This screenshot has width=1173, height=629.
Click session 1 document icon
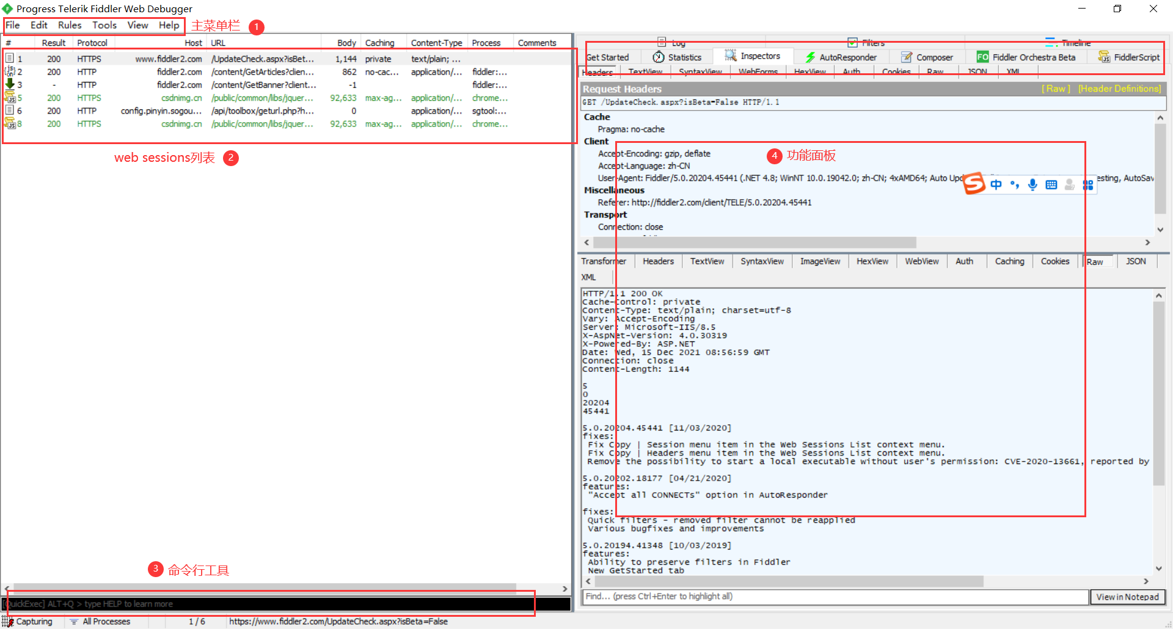pyautogui.click(x=10, y=58)
